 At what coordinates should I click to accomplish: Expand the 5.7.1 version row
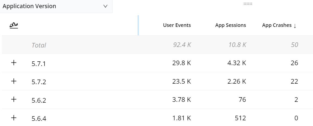(x=14, y=63)
